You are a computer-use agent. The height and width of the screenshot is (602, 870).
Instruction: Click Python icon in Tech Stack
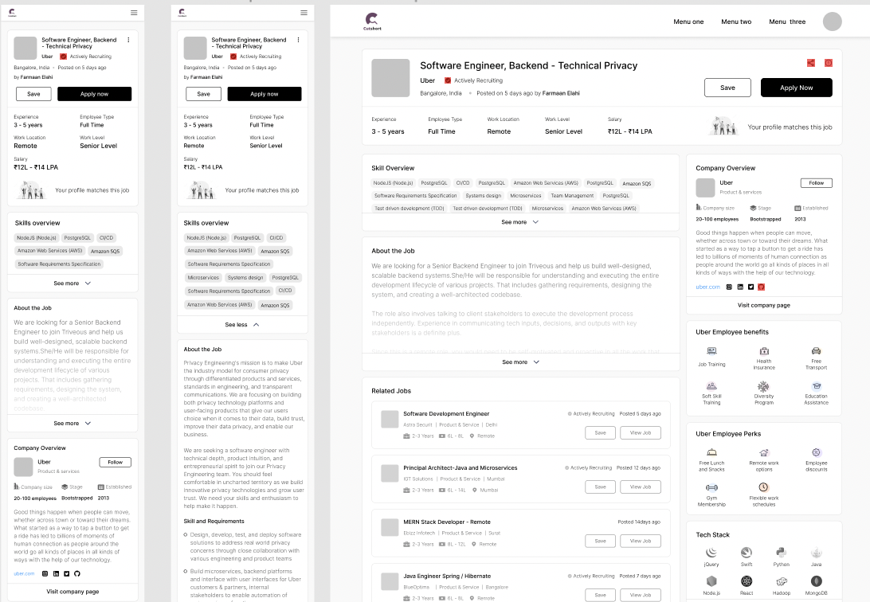(x=782, y=553)
